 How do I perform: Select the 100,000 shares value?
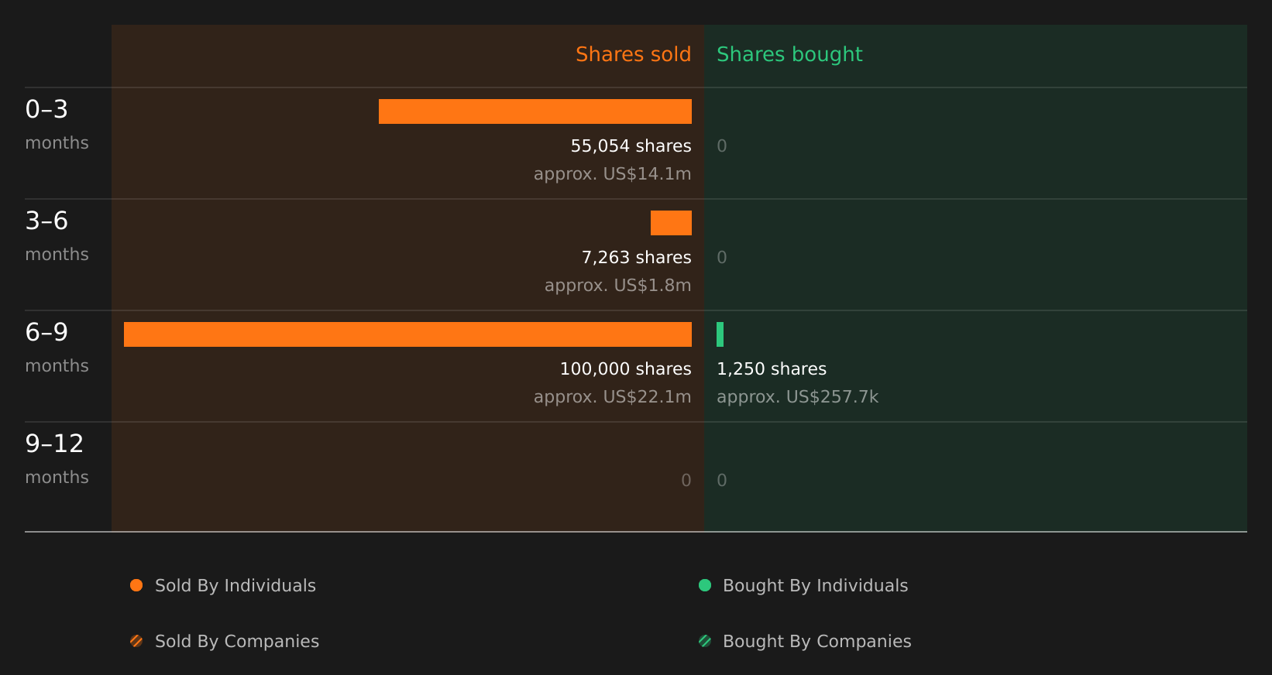(625, 368)
